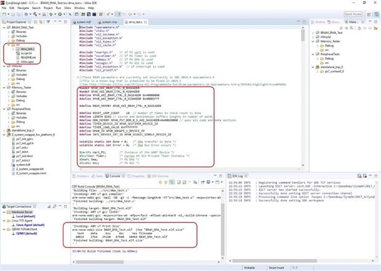Collapse the BRAM_DMA_Test project in Project Explorer

click(2, 28)
